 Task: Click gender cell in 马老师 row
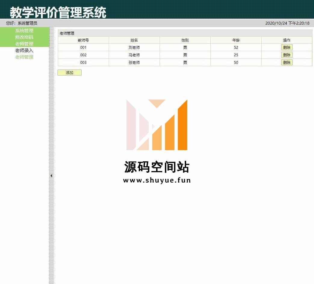pos(185,55)
